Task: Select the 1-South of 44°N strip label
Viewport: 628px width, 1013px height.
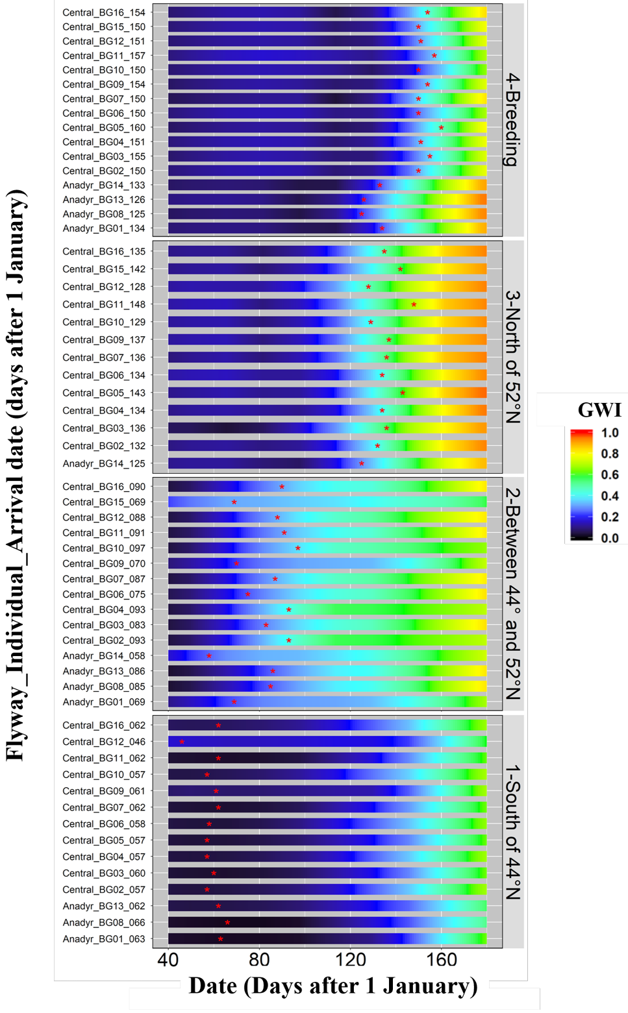Action: pos(513,832)
